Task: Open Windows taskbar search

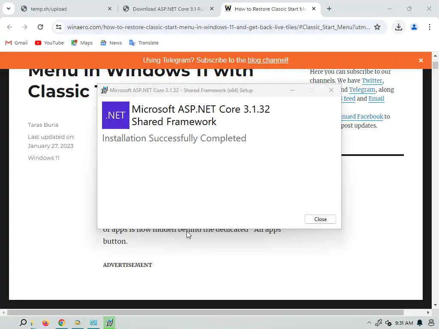Action: pyautogui.click(x=23, y=323)
